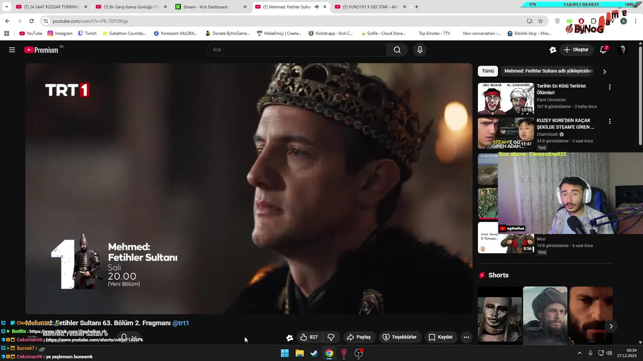Reload the YouTube page
Image resolution: width=643 pixels, height=361 pixels.
click(31, 21)
